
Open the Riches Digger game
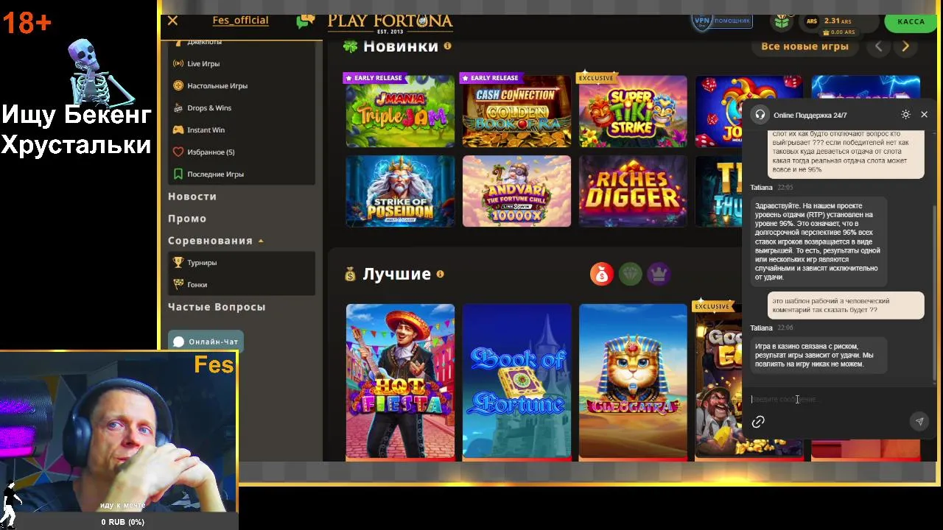[633, 191]
